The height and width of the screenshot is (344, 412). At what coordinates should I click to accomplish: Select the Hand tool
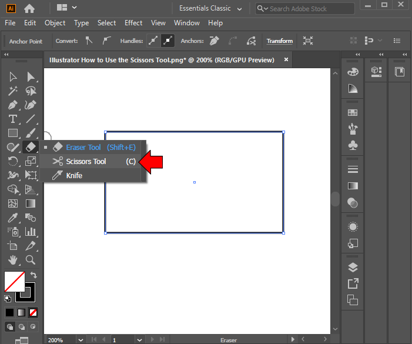[x=13, y=259]
